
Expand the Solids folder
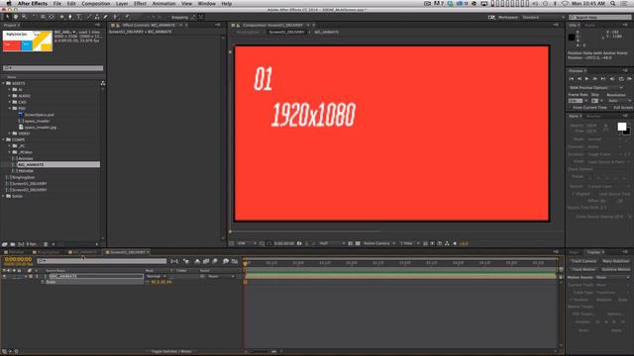coord(4,196)
